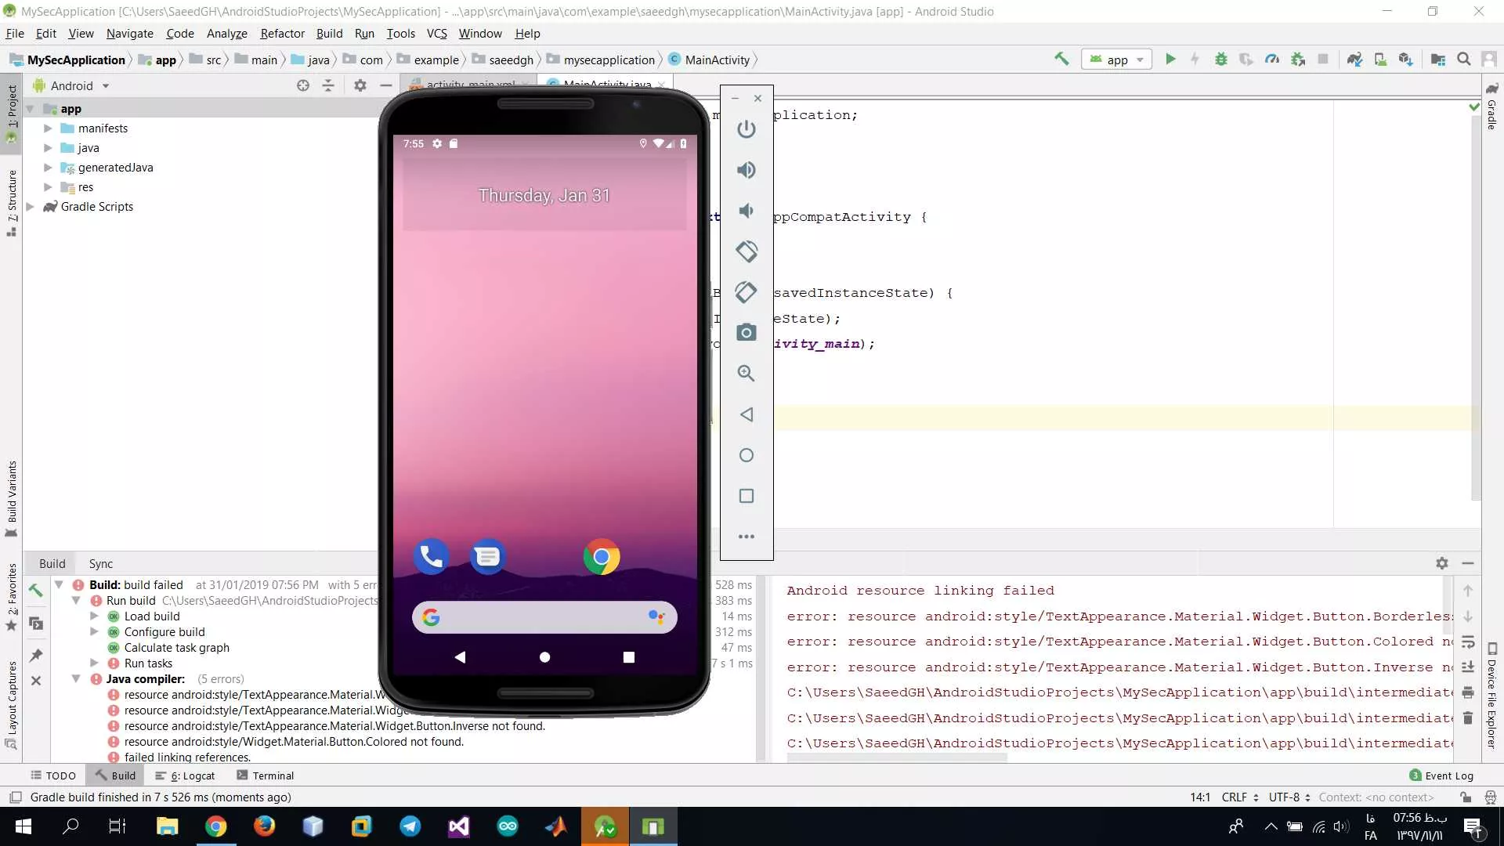Open Build Variants side panel
The width and height of the screenshot is (1504, 846).
(x=12, y=498)
